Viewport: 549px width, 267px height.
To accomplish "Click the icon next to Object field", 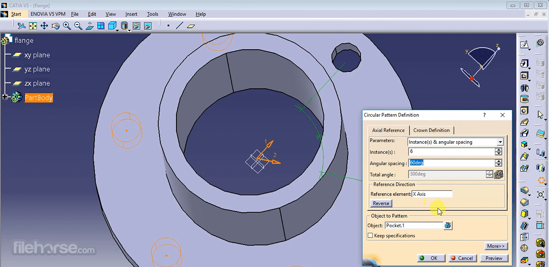I will click(x=448, y=226).
